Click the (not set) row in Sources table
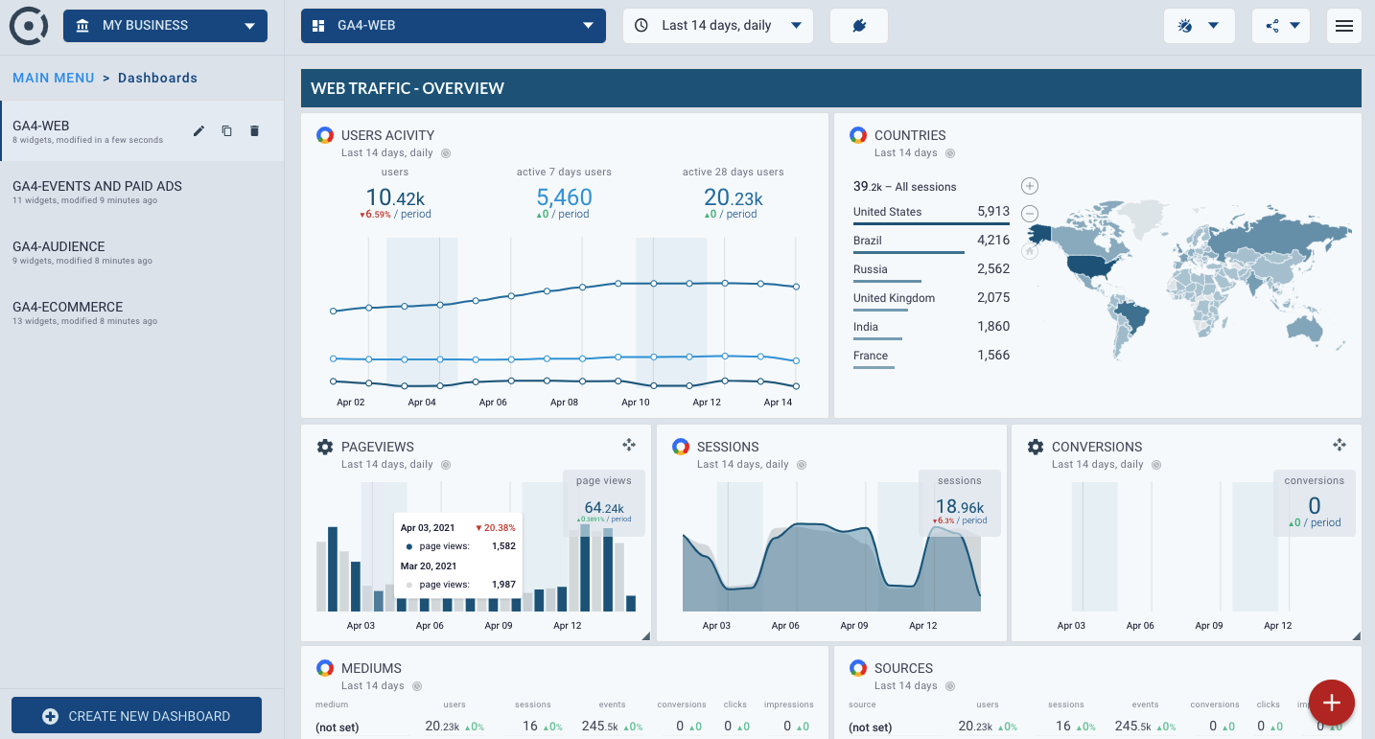1375x739 pixels. [x=1097, y=727]
